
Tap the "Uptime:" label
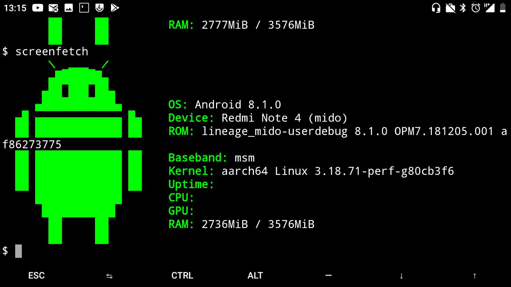coord(191,185)
